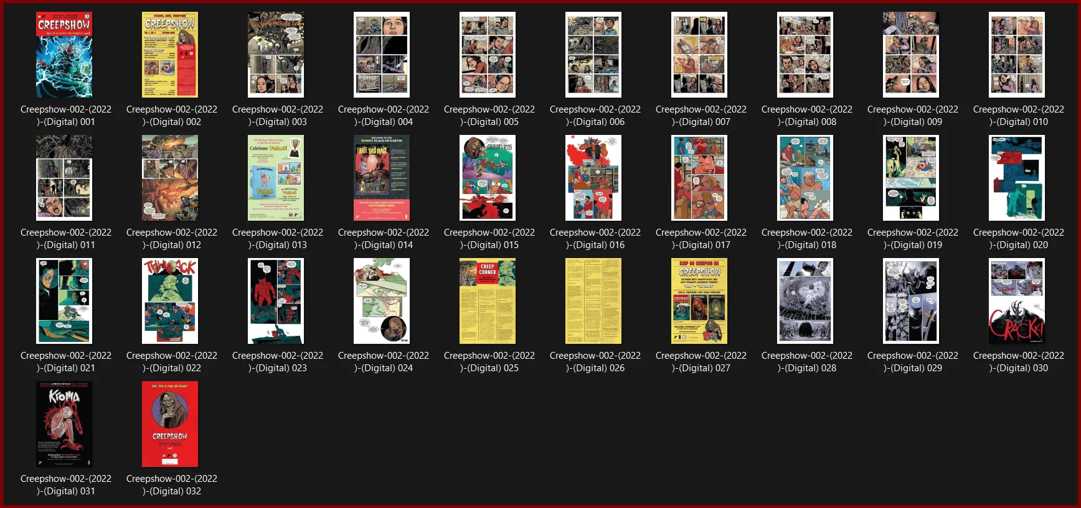Viewport: 1081px width, 508px height.
Task: Click file name ending in Digital 016
Action: (x=595, y=239)
